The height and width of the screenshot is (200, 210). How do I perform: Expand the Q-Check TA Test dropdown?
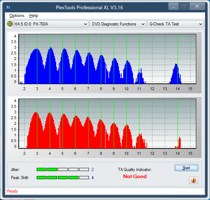pyautogui.click(x=175, y=24)
